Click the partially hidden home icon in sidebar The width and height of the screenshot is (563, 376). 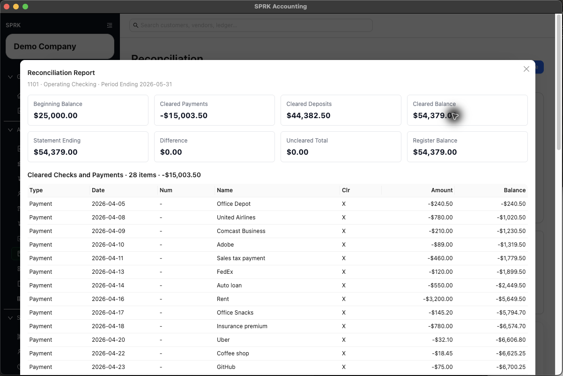(19, 96)
